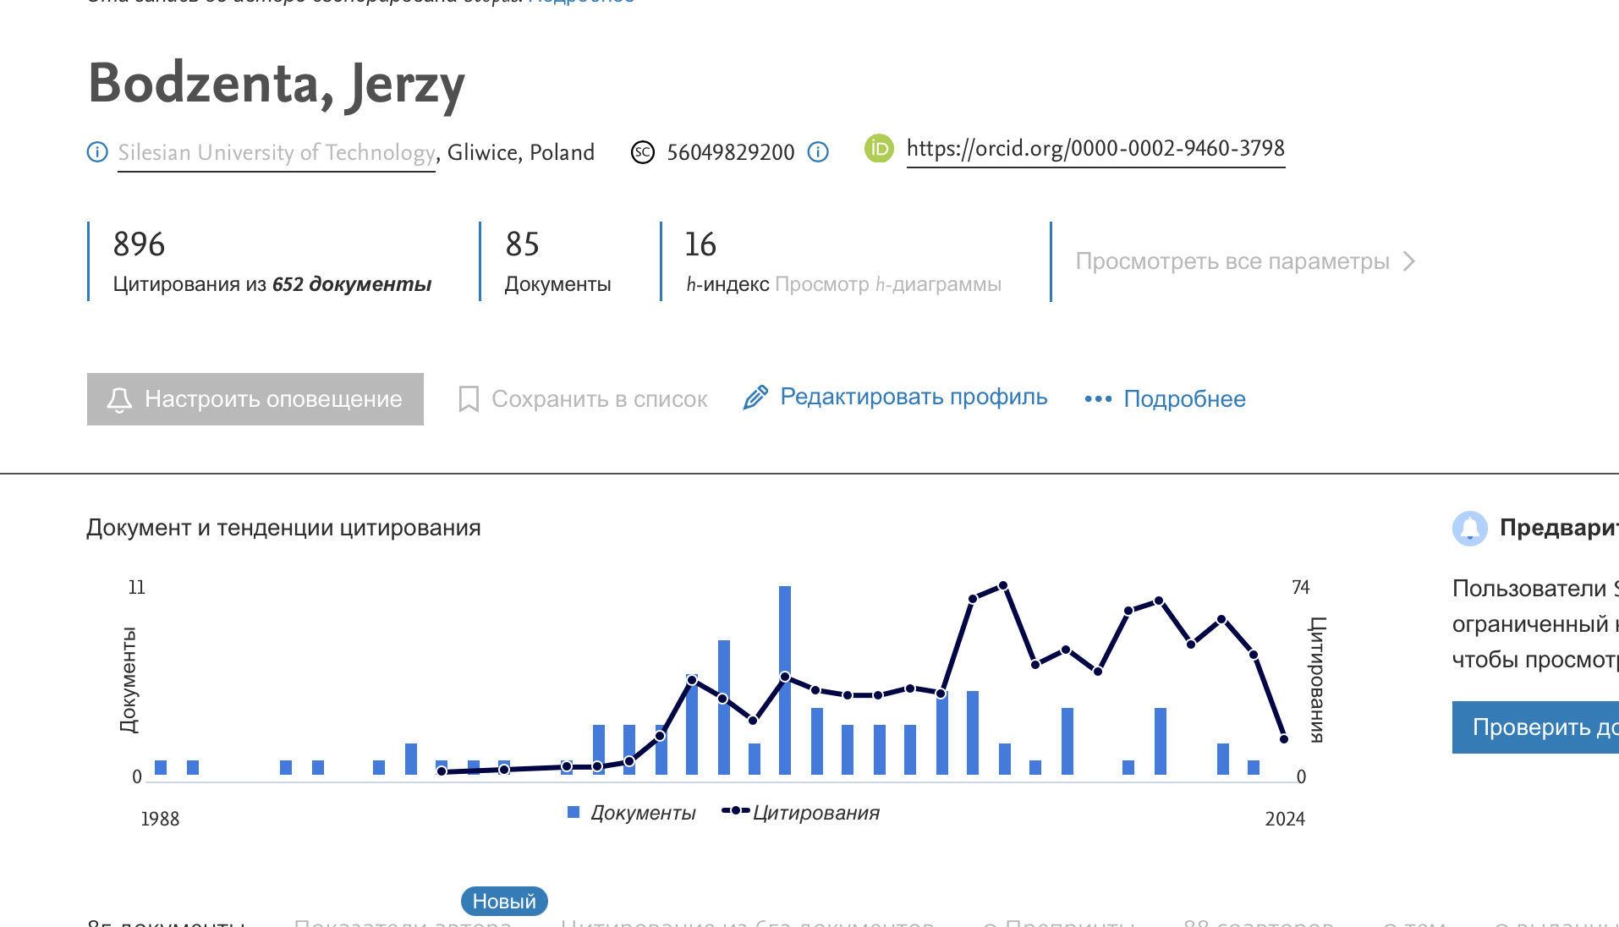Click the pencil icon for Редактировать профиль
Viewport: 1619px width, 927px height.
coord(755,398)
